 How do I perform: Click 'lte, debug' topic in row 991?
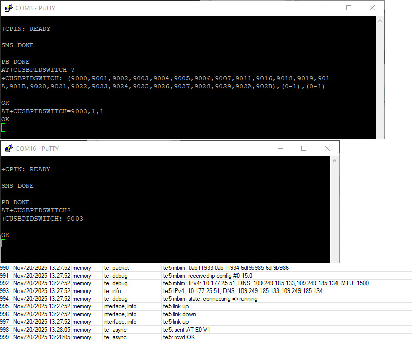point(116,276)
